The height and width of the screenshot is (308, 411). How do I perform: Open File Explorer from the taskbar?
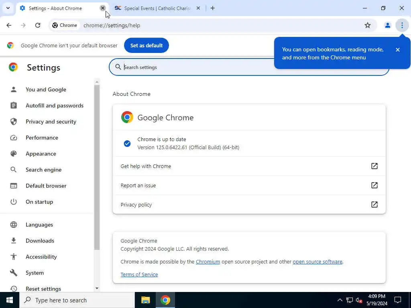(145, 300)
